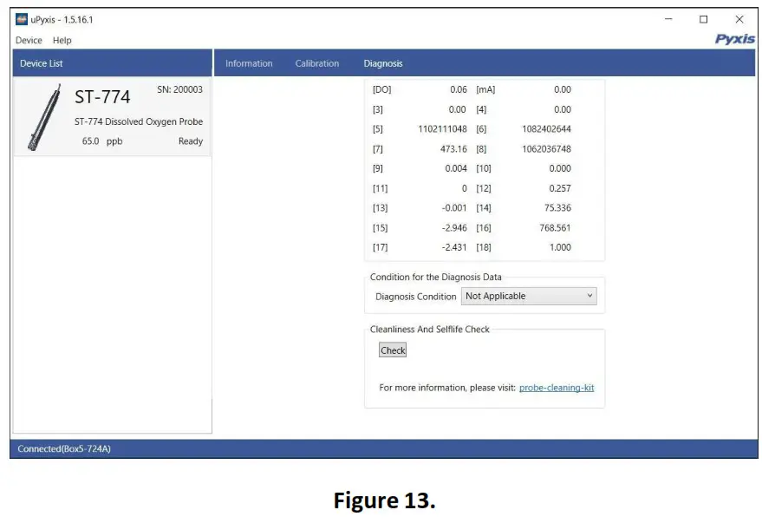The height and width of the screenshot is (523, 762).
Task: Click value -2.431 in row [17]
Action: point(454,247)
